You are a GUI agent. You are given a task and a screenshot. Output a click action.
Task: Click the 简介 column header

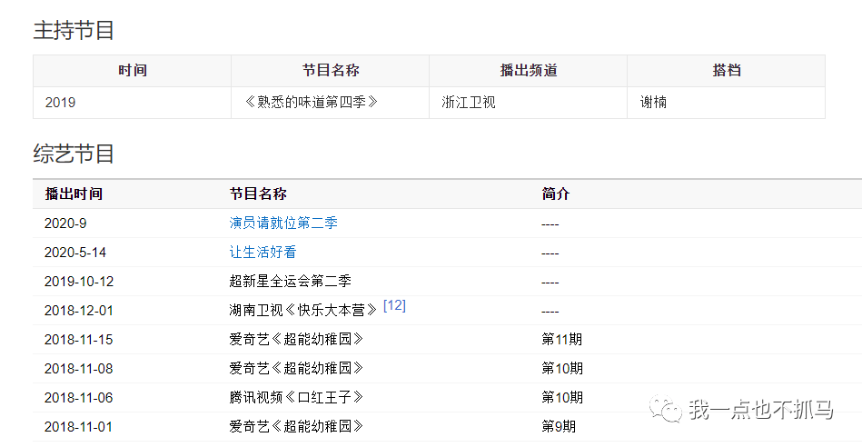click(x=555, y=194)
